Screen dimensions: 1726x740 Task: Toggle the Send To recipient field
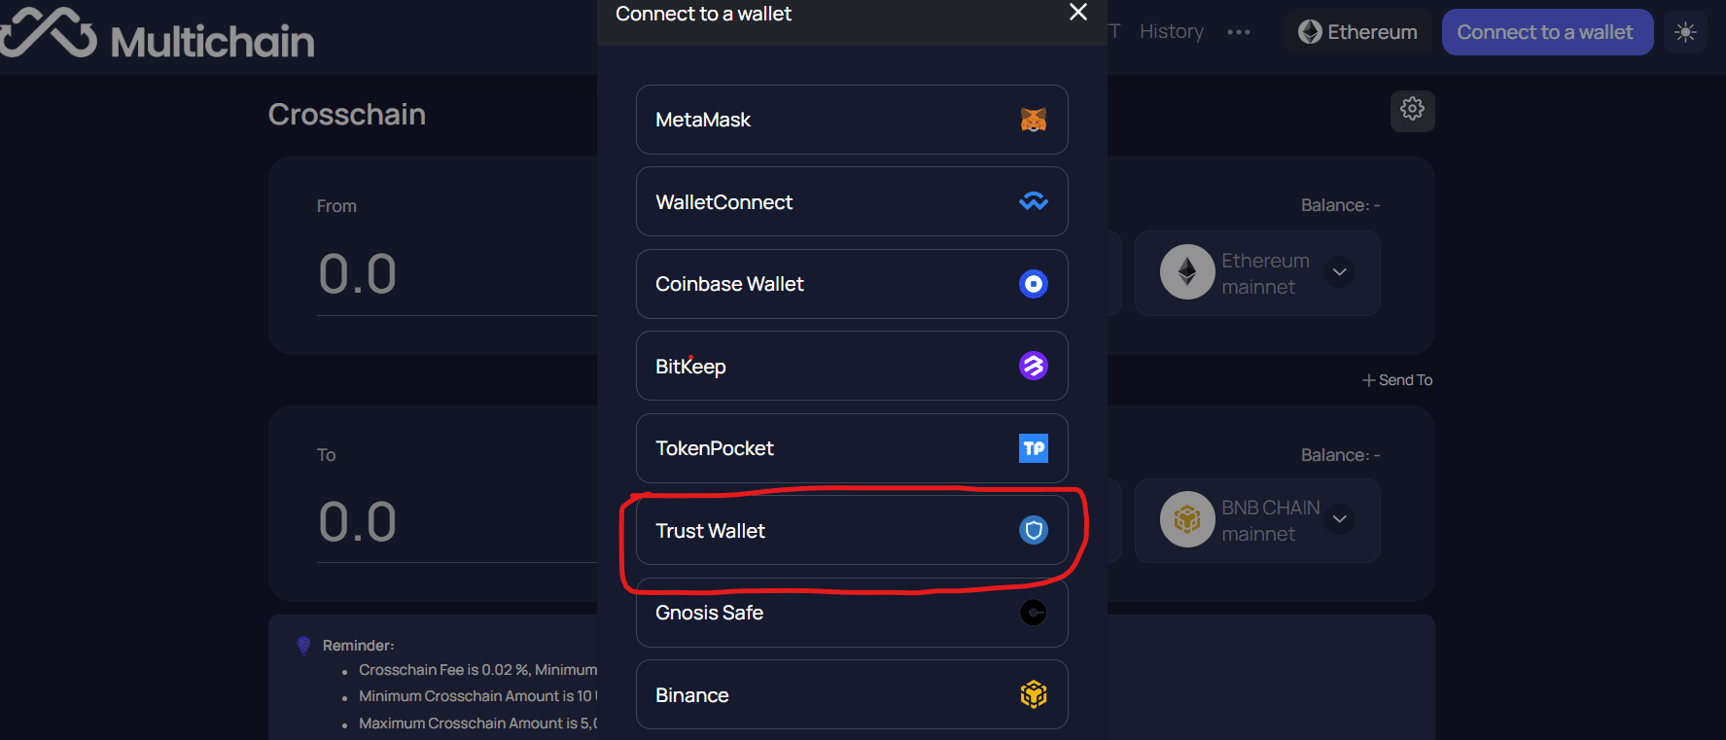pyautogui.click(x=1397, y=379)
